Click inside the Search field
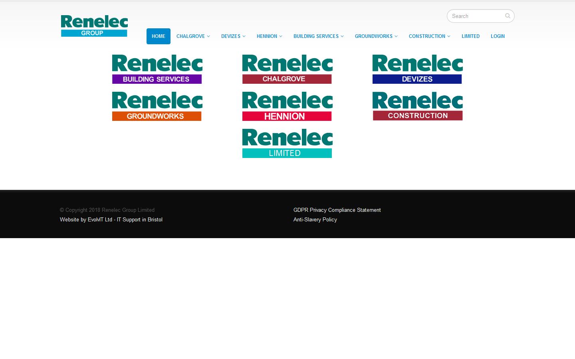The width and height of the screenshot is (575, 359). click(x=475, y=16)
